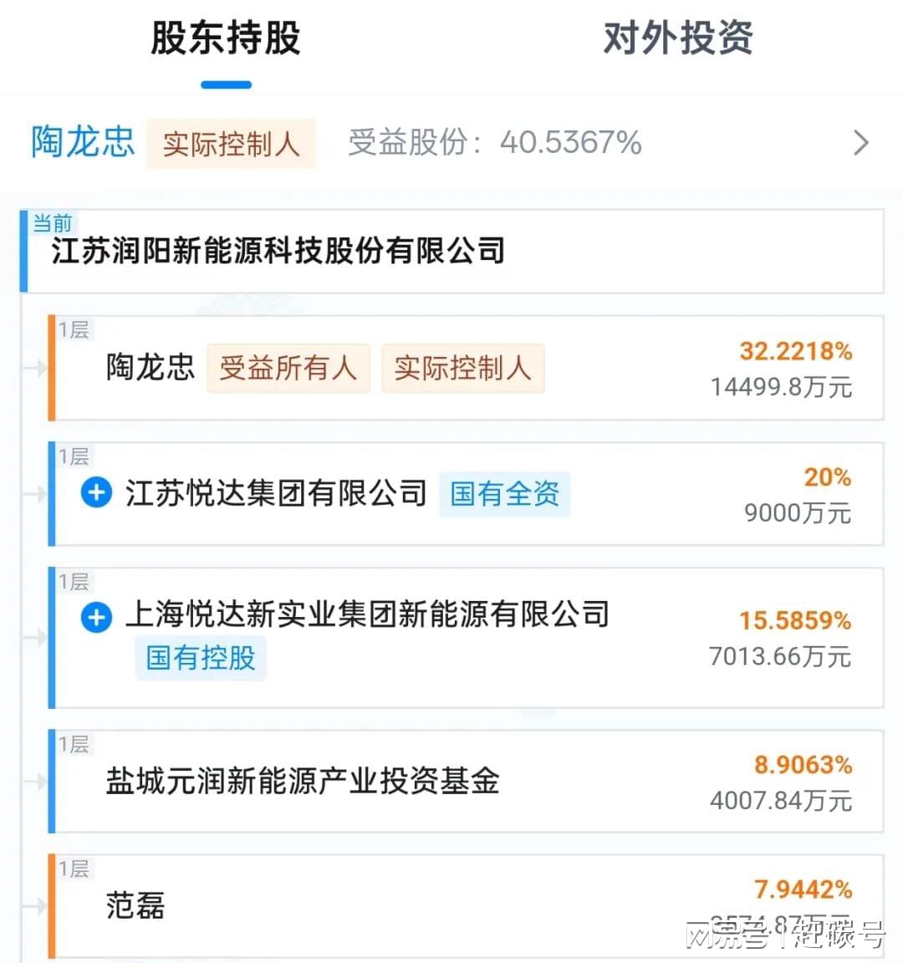
Task: Open 陶龙忠 details via the right chevron
Action: tap(861, 143)
